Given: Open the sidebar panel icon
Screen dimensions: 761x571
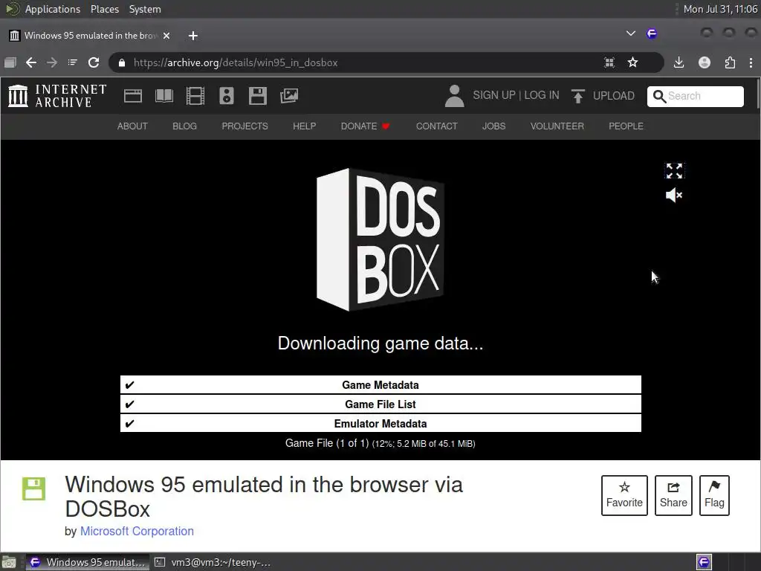Looking at the screenshot, I should (10, 62).
